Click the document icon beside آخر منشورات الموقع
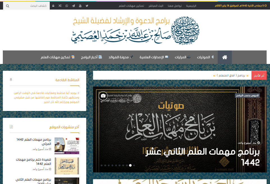Screen dimensions: 270x184 [x=11, y=127]
